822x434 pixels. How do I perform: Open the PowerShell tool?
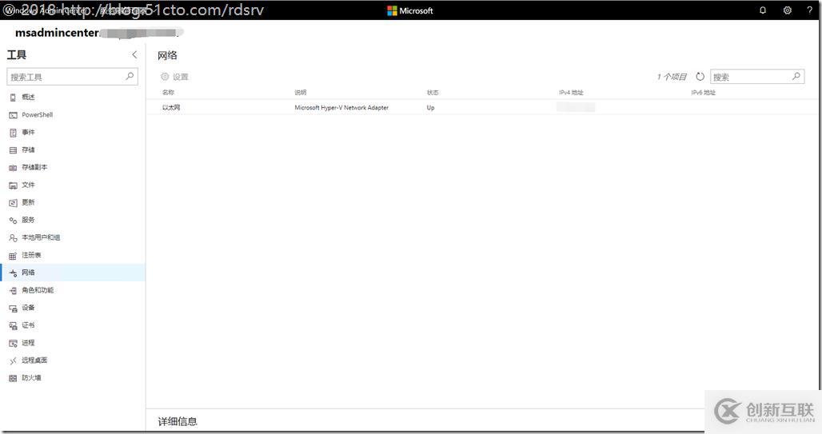click(37, 115)
